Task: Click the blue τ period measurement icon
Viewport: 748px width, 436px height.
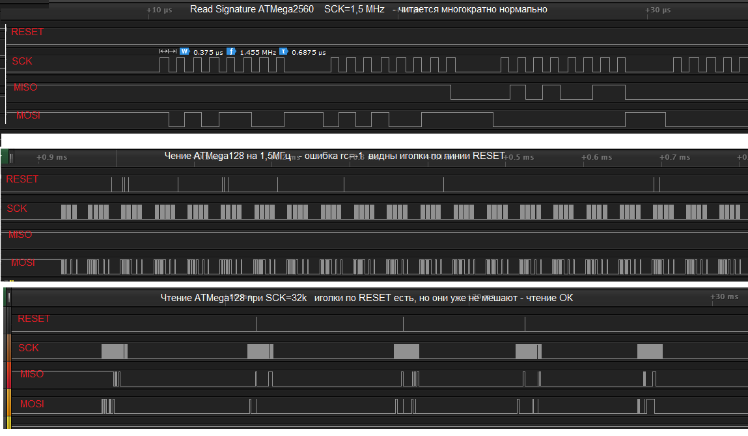Action: 284,51
